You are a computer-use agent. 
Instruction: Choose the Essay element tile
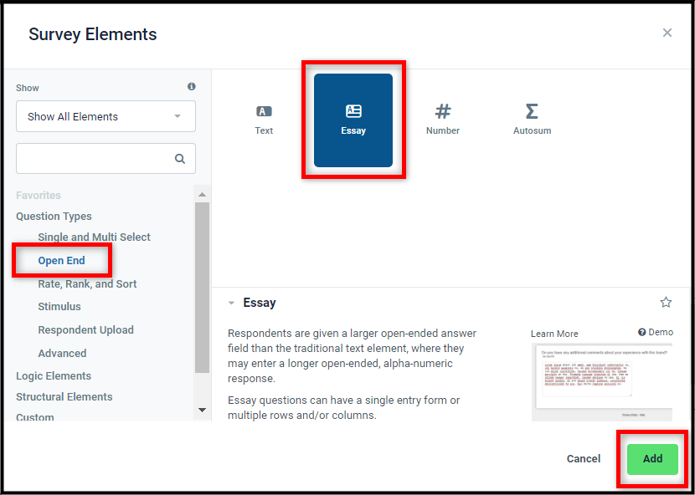tap(353, 120)
